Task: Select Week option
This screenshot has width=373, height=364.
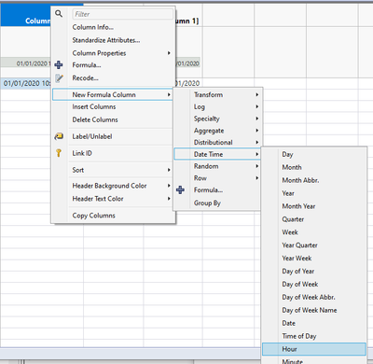Action: tap(290, 232)
